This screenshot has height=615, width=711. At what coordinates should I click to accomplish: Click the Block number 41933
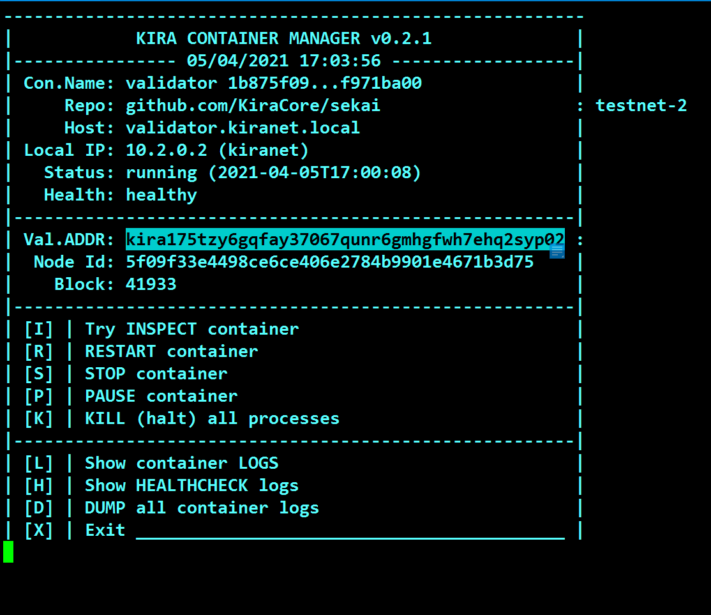(x=151, y=284)
